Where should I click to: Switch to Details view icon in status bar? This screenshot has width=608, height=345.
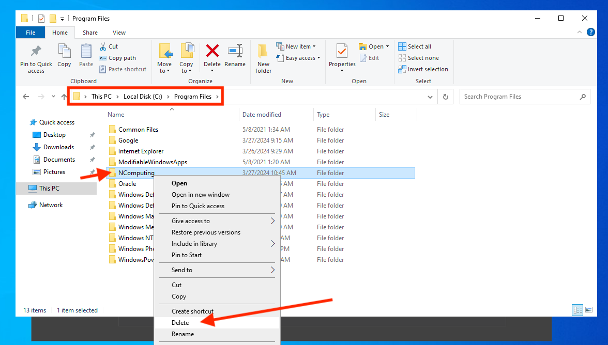pos(578,310)
